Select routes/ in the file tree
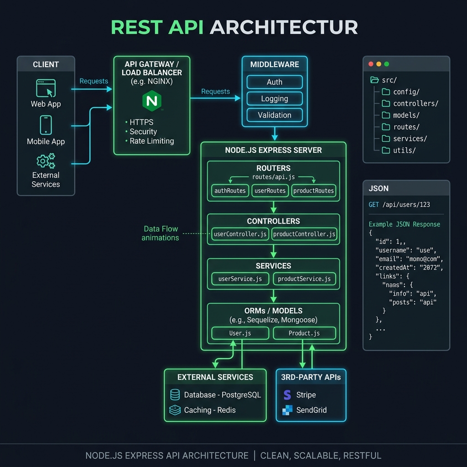 click(x=401, y=127)
